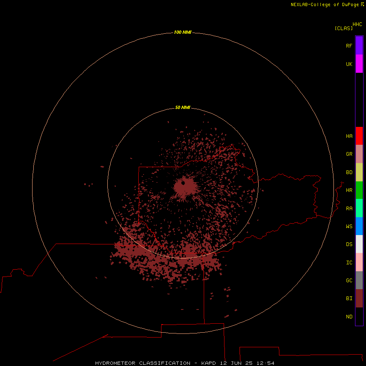Click the radar site center dot
This screenshot has width=366, height=366.
click(183, 183)
